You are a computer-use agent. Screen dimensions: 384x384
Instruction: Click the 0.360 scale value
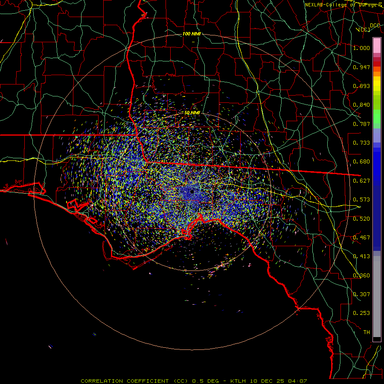coord(361,276)
